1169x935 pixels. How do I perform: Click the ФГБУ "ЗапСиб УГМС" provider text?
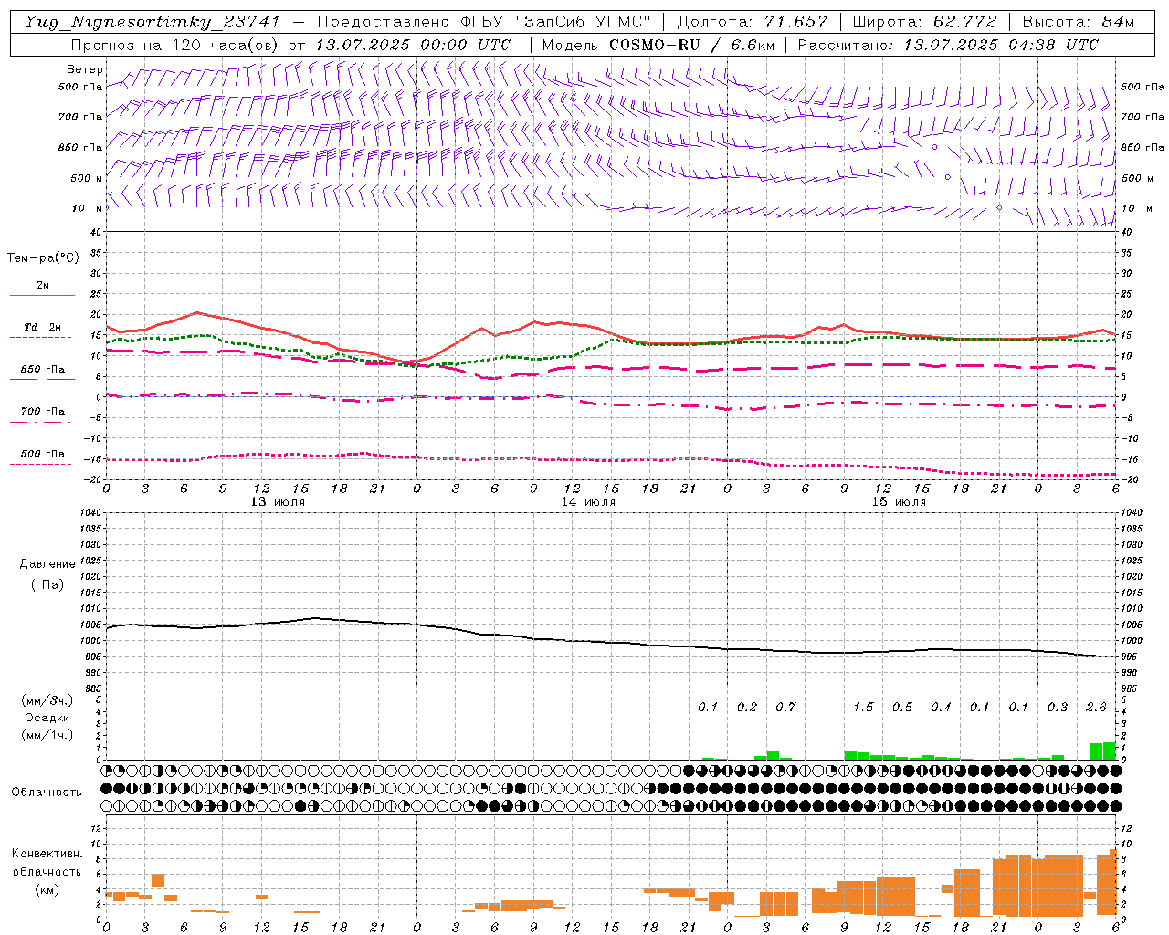coord(557,22)
